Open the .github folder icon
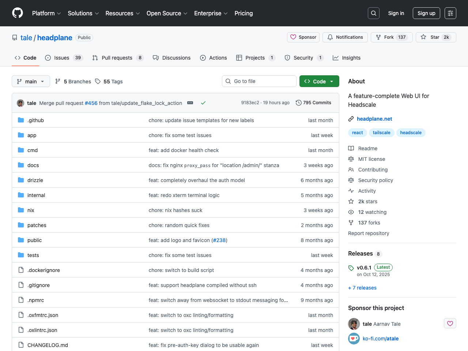This screenshot has height=351, width=468. (21, 120)
